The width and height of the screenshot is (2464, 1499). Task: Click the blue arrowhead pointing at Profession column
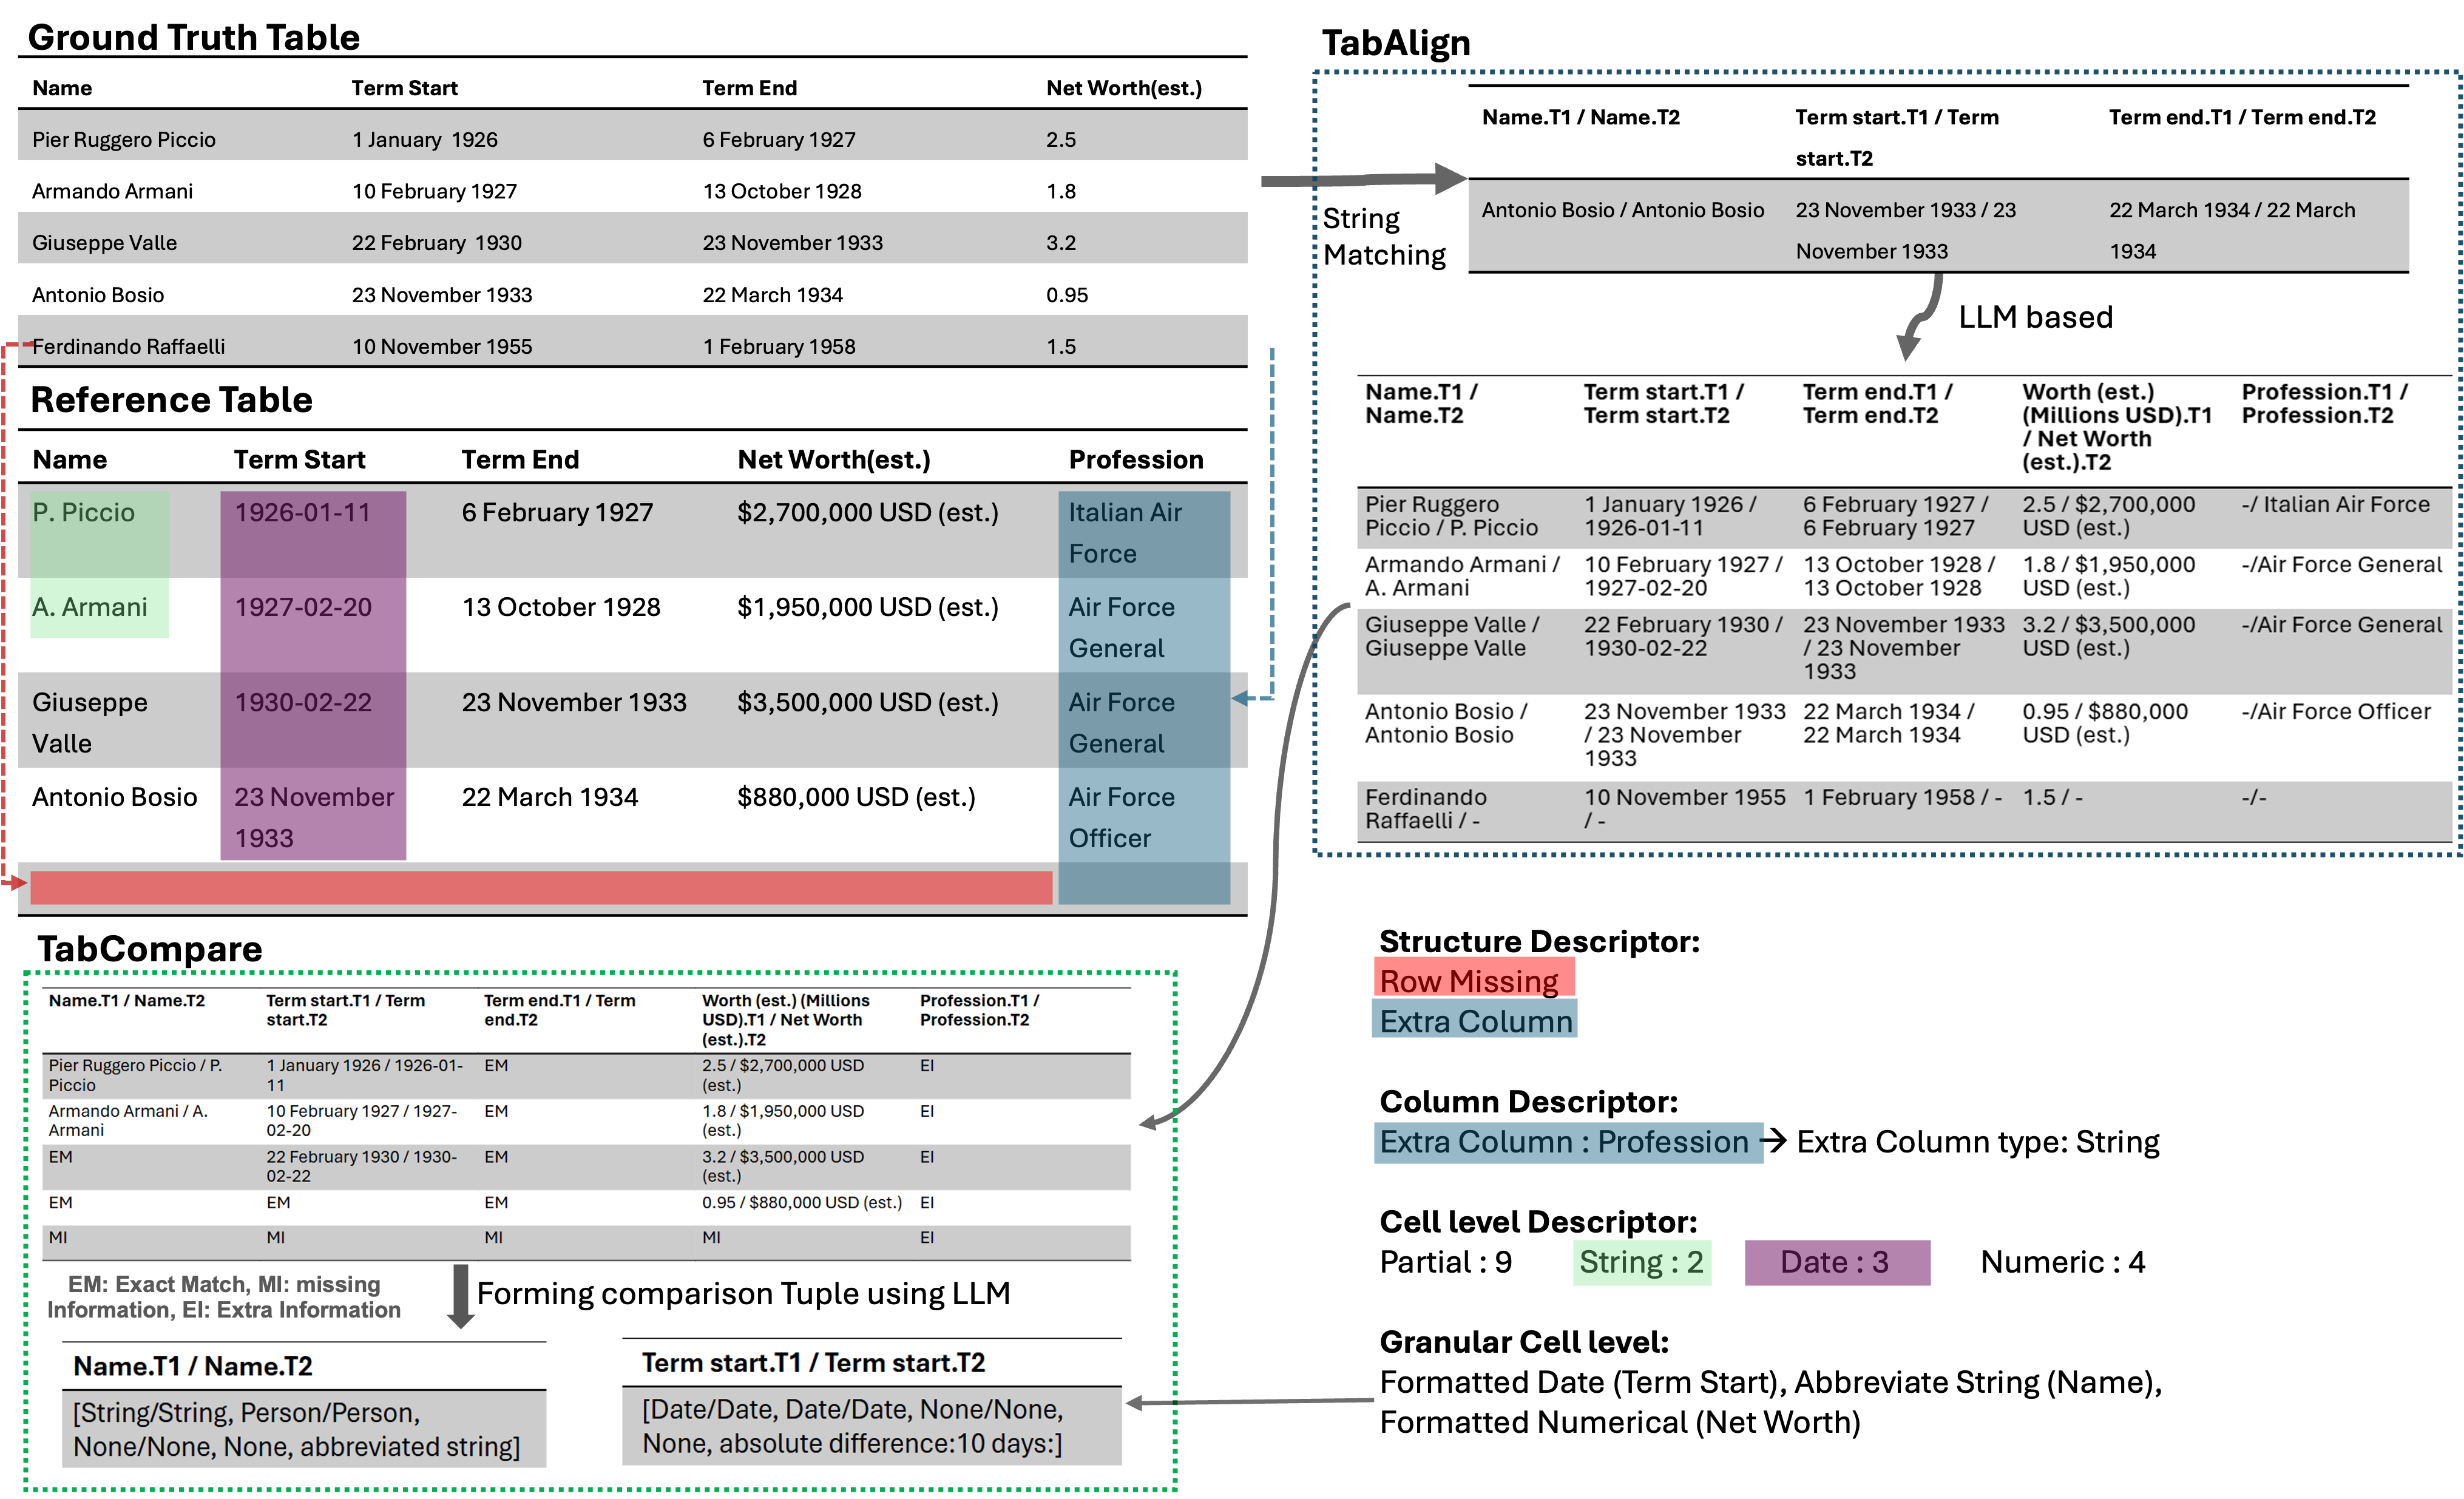1241,699
